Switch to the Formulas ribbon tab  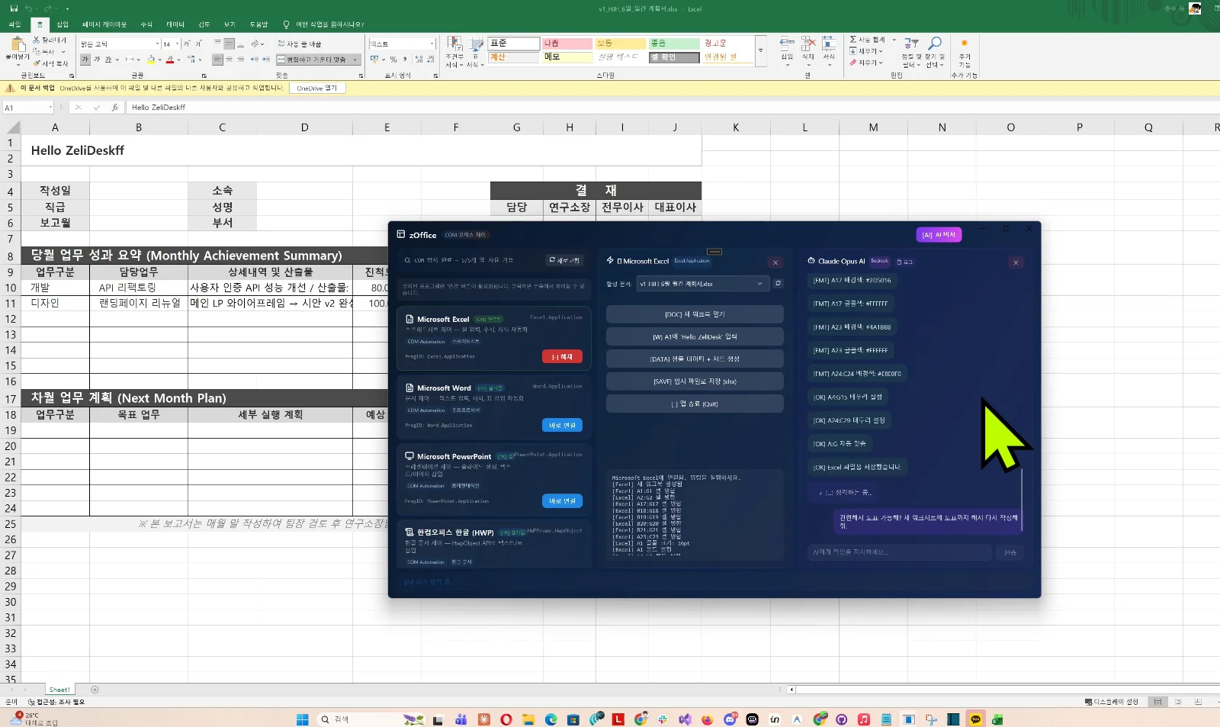146,24
